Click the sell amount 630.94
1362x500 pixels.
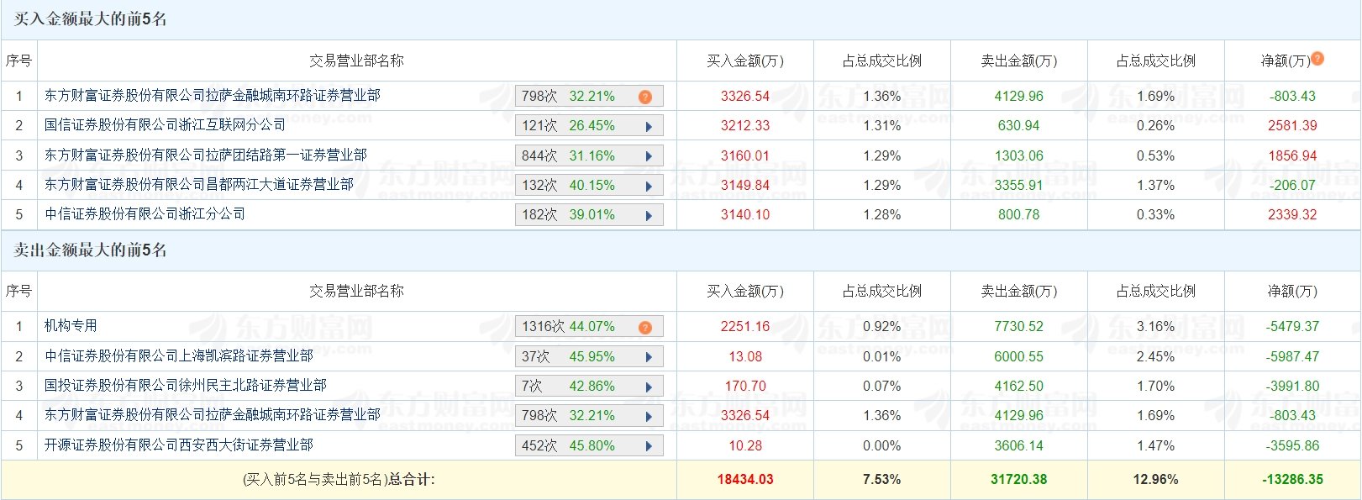1019,126
